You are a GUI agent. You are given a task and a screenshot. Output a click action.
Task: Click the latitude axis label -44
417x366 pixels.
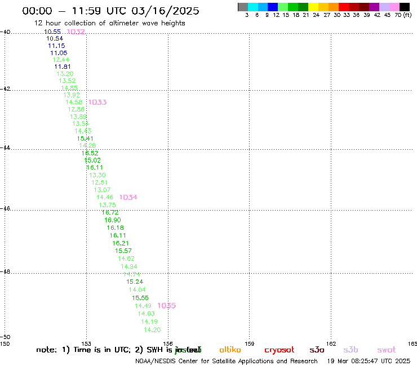pyautogui.click(x=5, y=148)
